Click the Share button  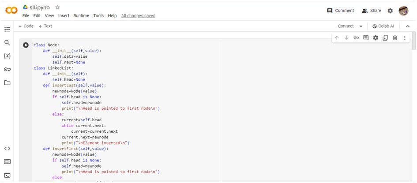pos(371,11)
